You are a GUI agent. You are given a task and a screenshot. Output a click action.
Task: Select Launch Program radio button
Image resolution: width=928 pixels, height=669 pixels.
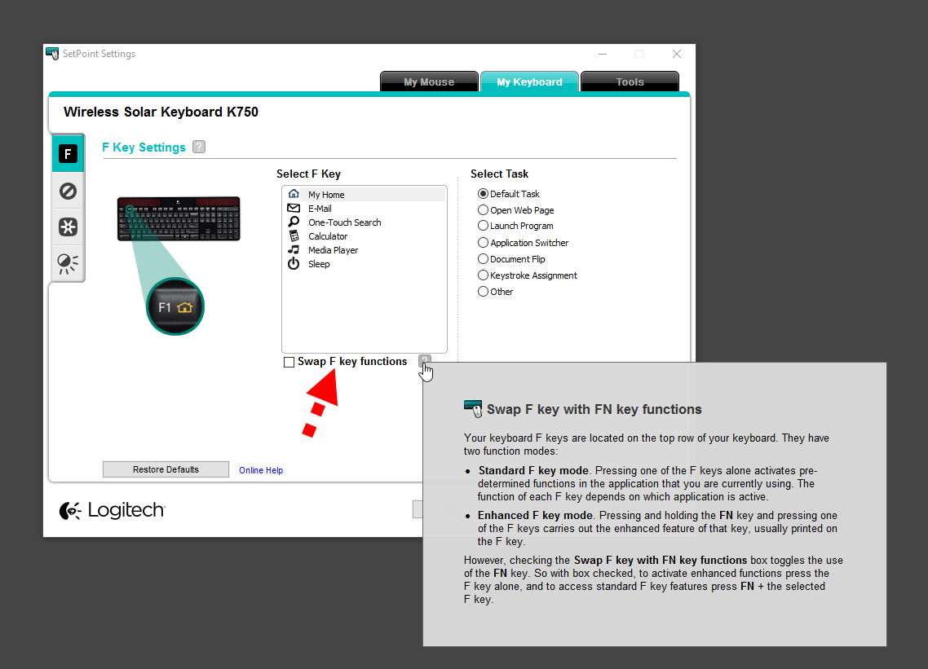(483, 226)
